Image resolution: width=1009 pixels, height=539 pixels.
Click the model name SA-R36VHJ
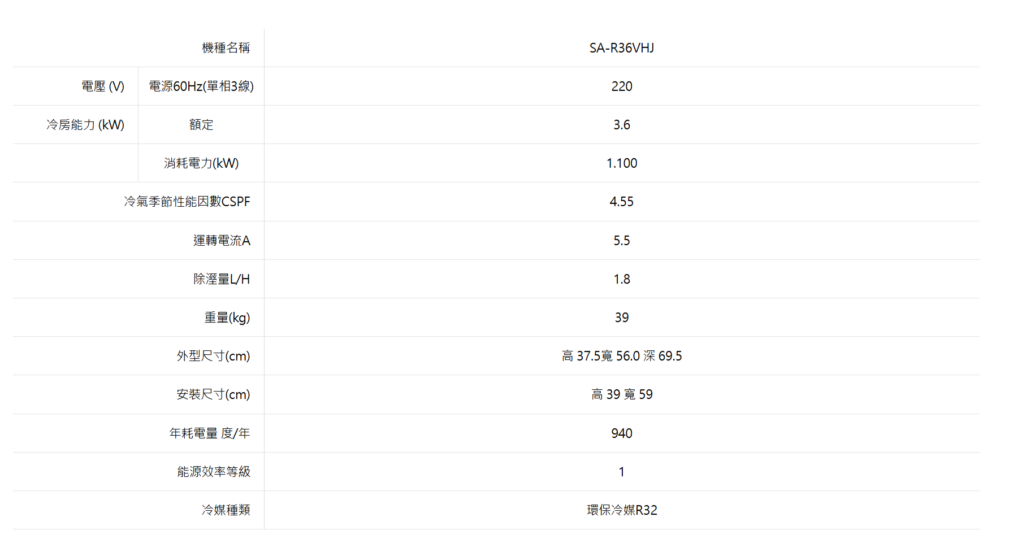[x=621, y=48]
